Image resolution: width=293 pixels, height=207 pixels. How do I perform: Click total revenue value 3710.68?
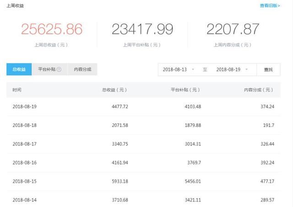[x=120, y=200]
